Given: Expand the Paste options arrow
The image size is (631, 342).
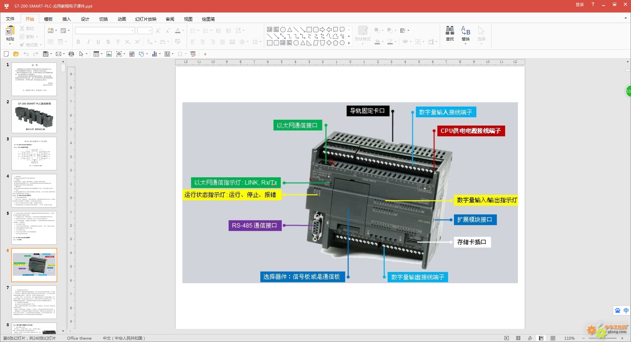Looking at the screenshot, I should (x=10, y=44).
